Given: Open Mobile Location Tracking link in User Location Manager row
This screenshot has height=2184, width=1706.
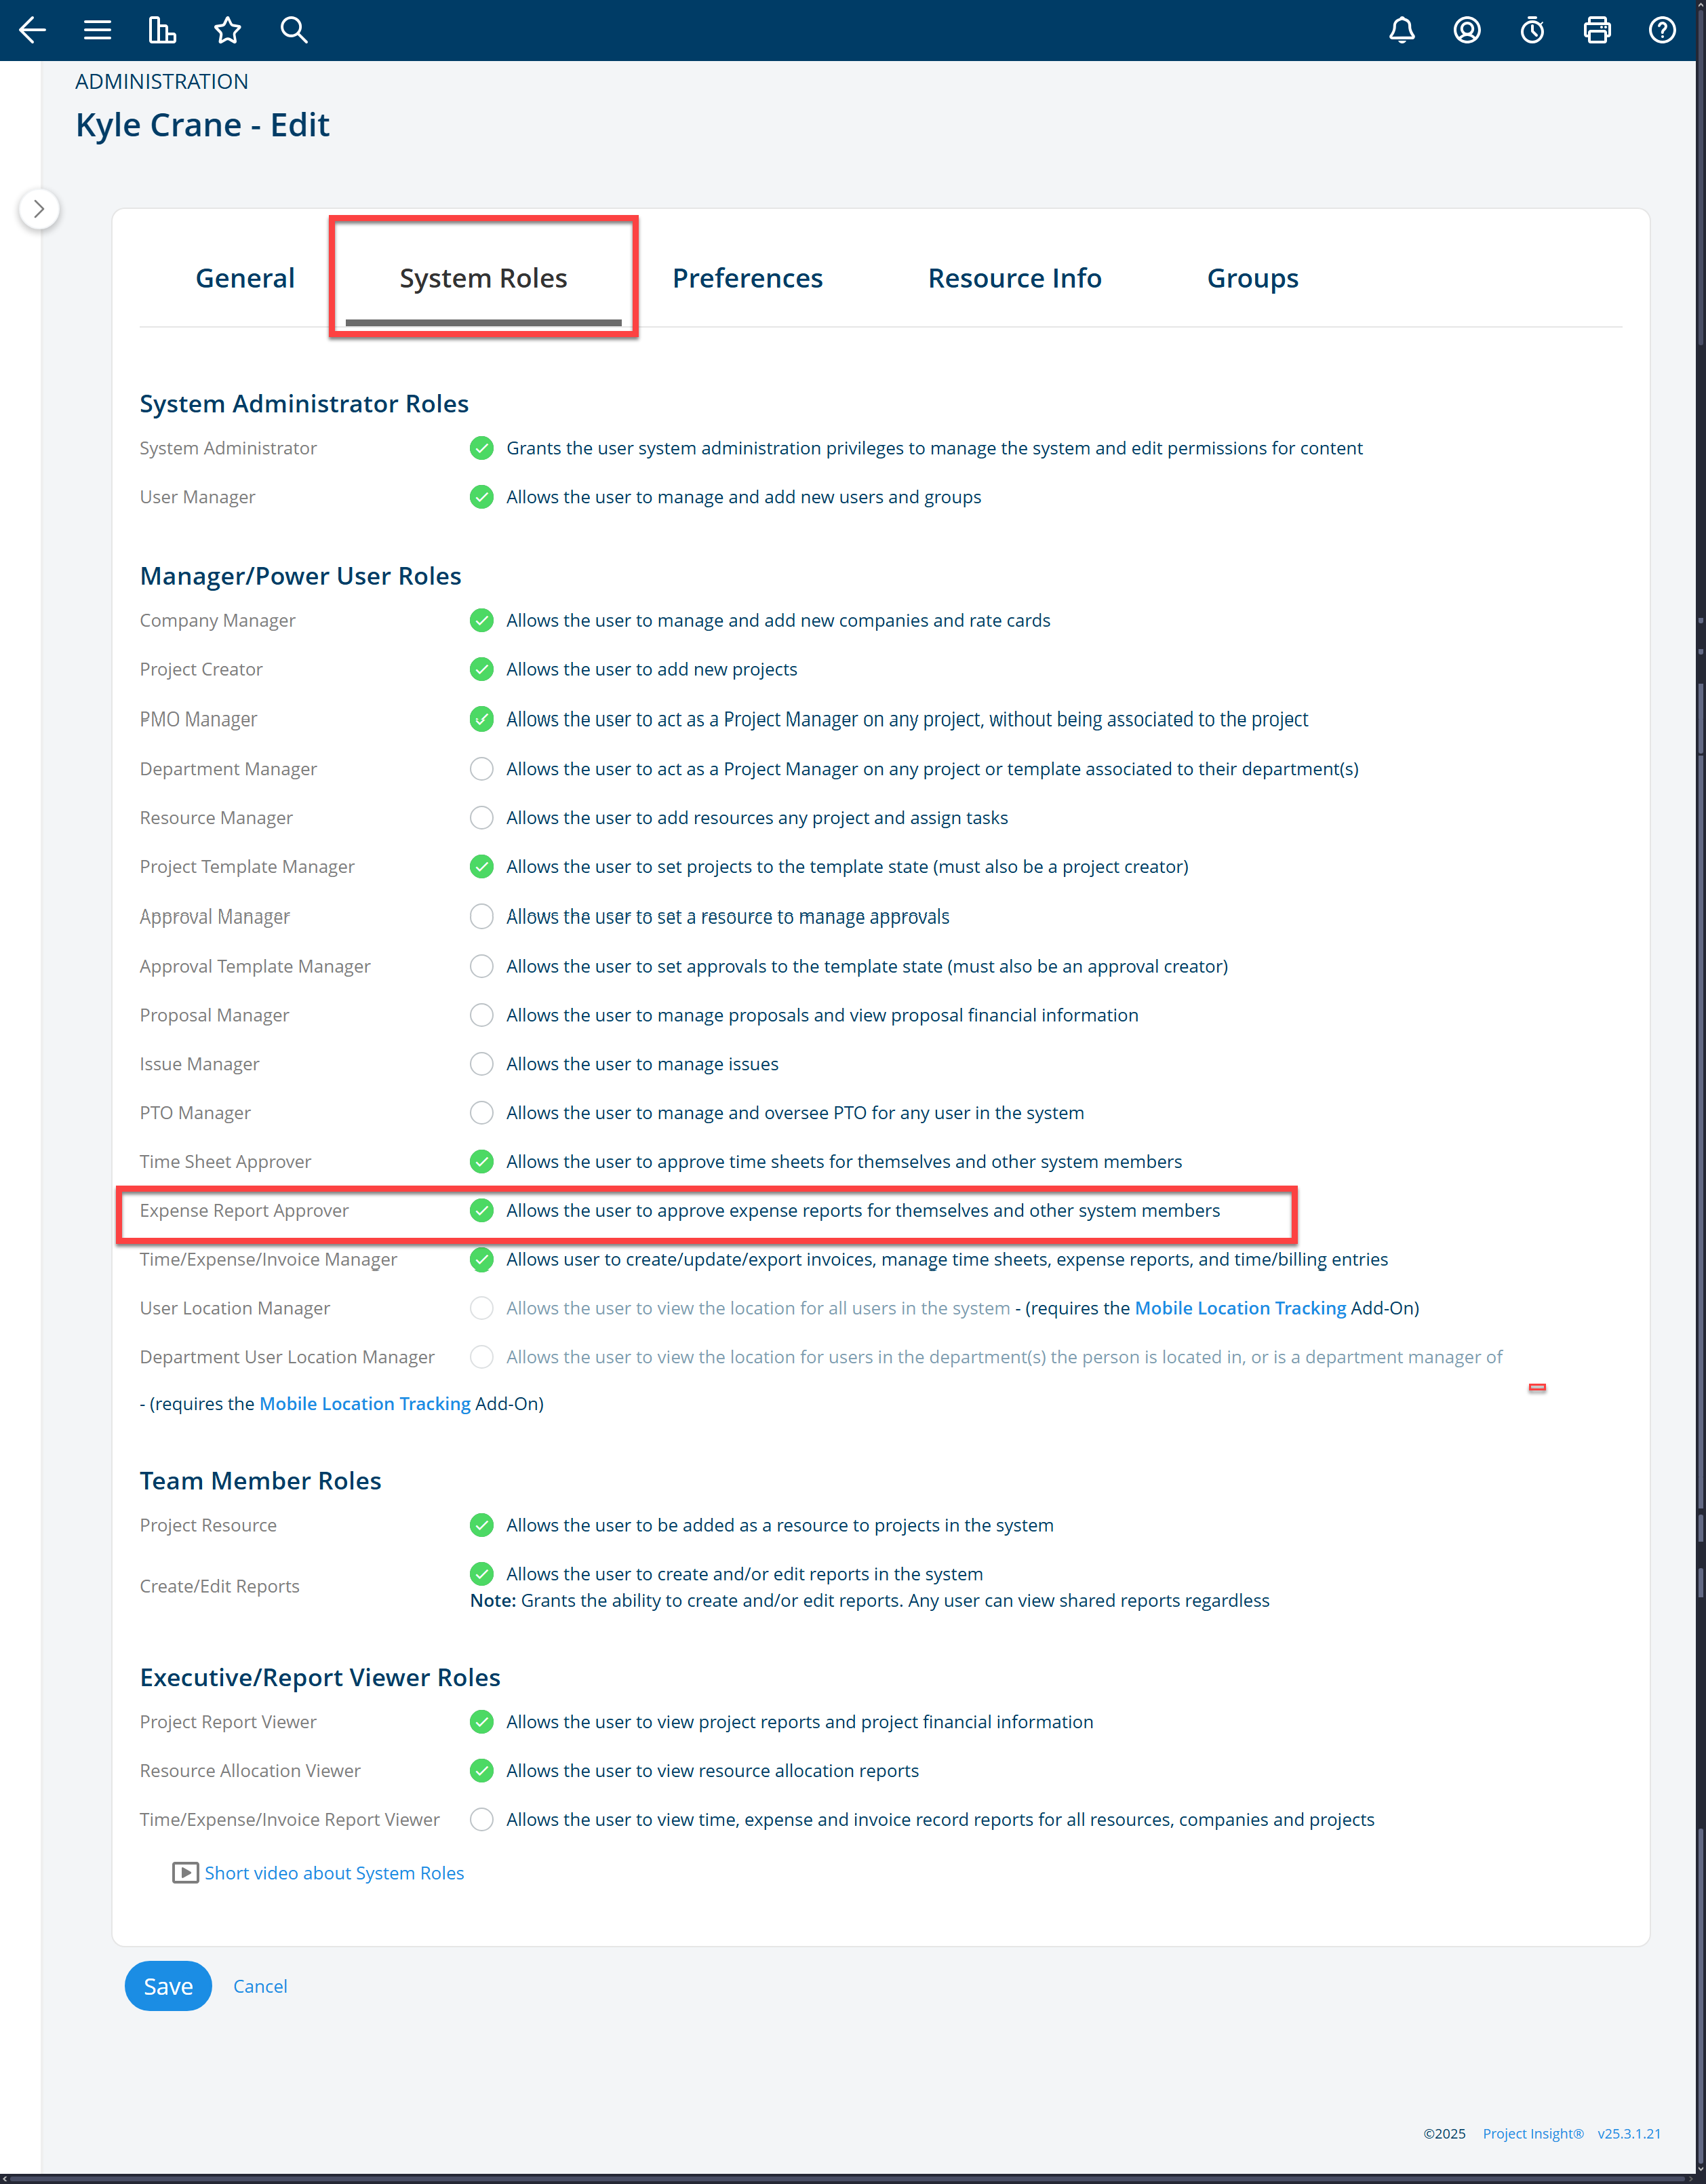Looking at the screenshot, I should [1240, 1308].
